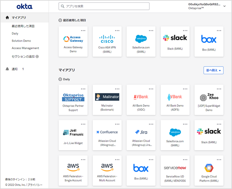Open the Access Gateway Demo app
The width and height of the screenshot is (232, 189).
[x=73, y=42]
